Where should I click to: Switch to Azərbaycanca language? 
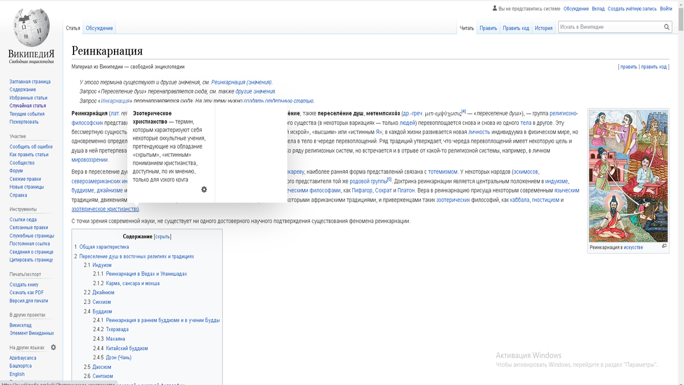coord(22,358)
